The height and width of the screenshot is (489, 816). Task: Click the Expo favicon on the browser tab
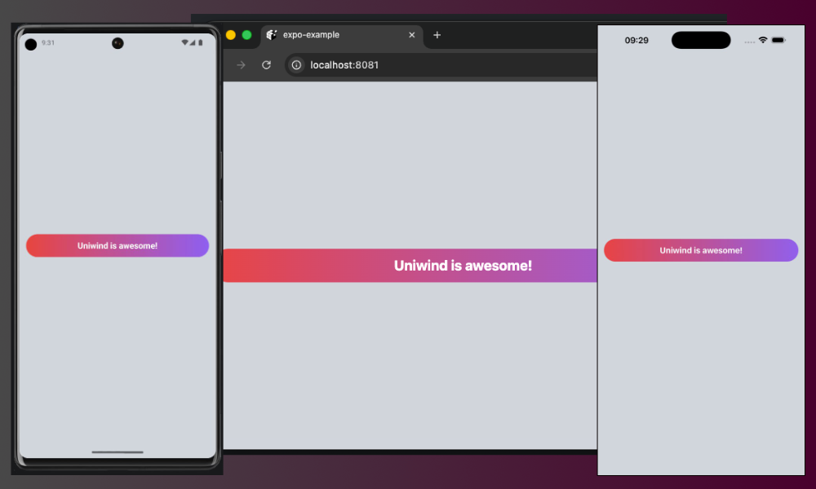coord(270,35)
